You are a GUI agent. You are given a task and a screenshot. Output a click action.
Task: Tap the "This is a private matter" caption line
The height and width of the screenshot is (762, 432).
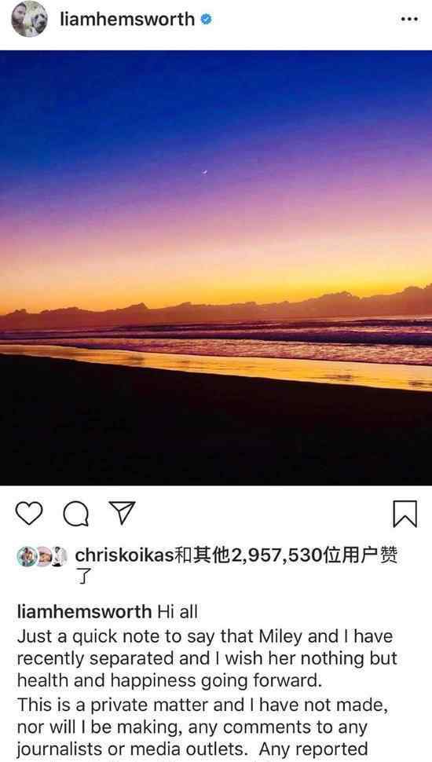pos(203,704)
